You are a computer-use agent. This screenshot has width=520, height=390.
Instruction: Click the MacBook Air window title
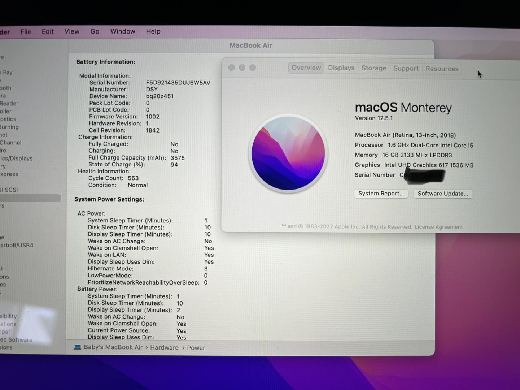click(251, 45)
